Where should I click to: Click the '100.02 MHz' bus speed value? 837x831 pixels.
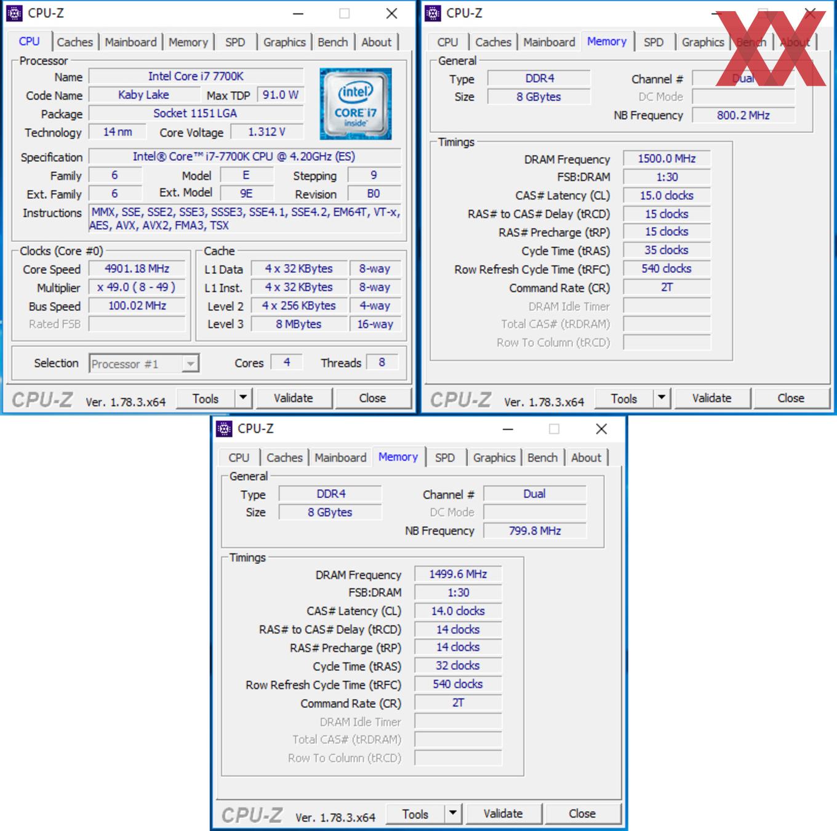coord(137,305)
